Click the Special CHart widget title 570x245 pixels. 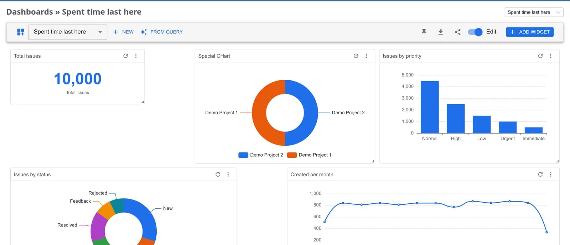click(x=214, y=56)
